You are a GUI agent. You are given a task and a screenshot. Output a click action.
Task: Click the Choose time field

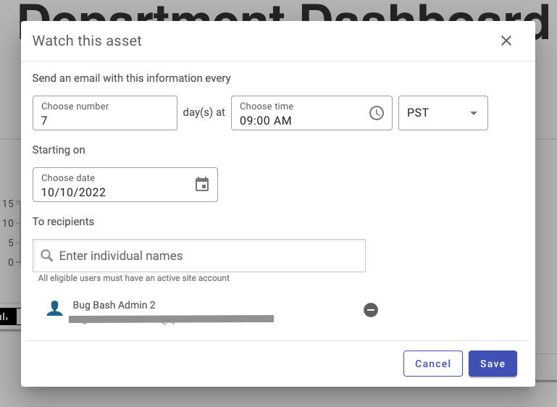pos(311,113)
